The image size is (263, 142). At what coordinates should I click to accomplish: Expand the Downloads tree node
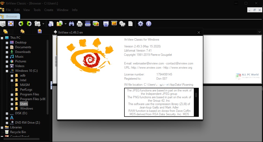(7, 52)
